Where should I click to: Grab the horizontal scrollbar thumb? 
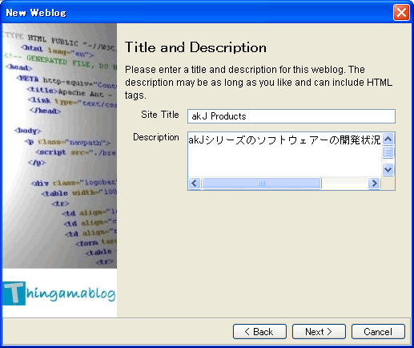(x=262, y=184)
